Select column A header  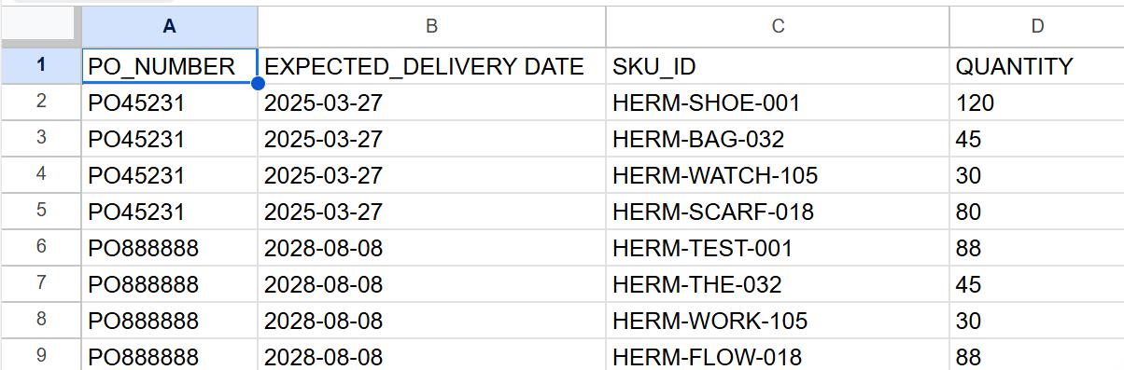169,26
